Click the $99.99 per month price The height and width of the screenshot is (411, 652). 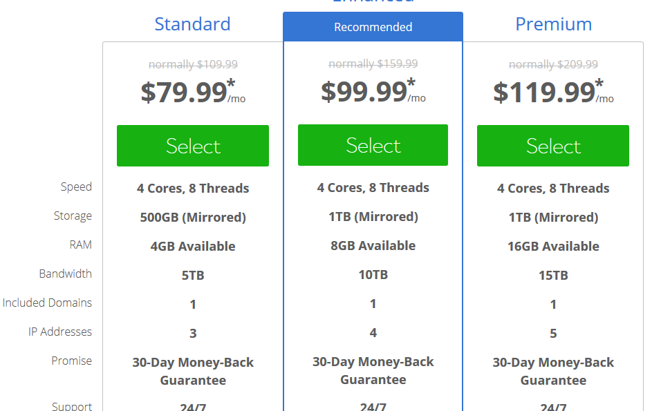[373, 91]
